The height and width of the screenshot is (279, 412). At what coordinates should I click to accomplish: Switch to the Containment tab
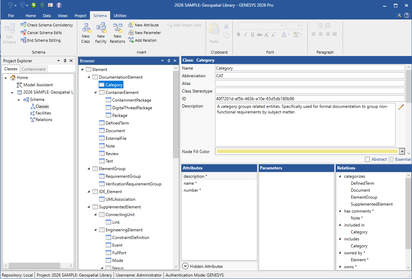pos(33,69)
